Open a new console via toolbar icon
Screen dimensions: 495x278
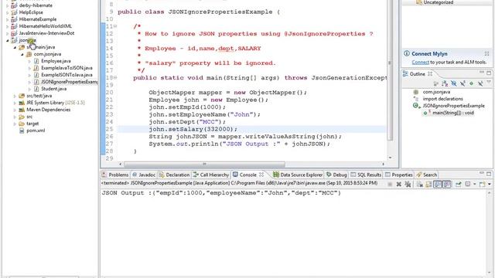(x=483, y=185)
